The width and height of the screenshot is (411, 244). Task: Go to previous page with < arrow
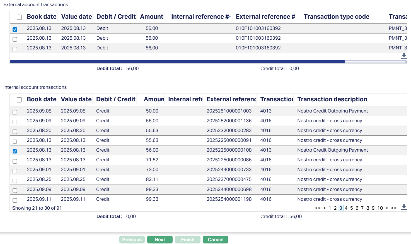click(324, 208)
